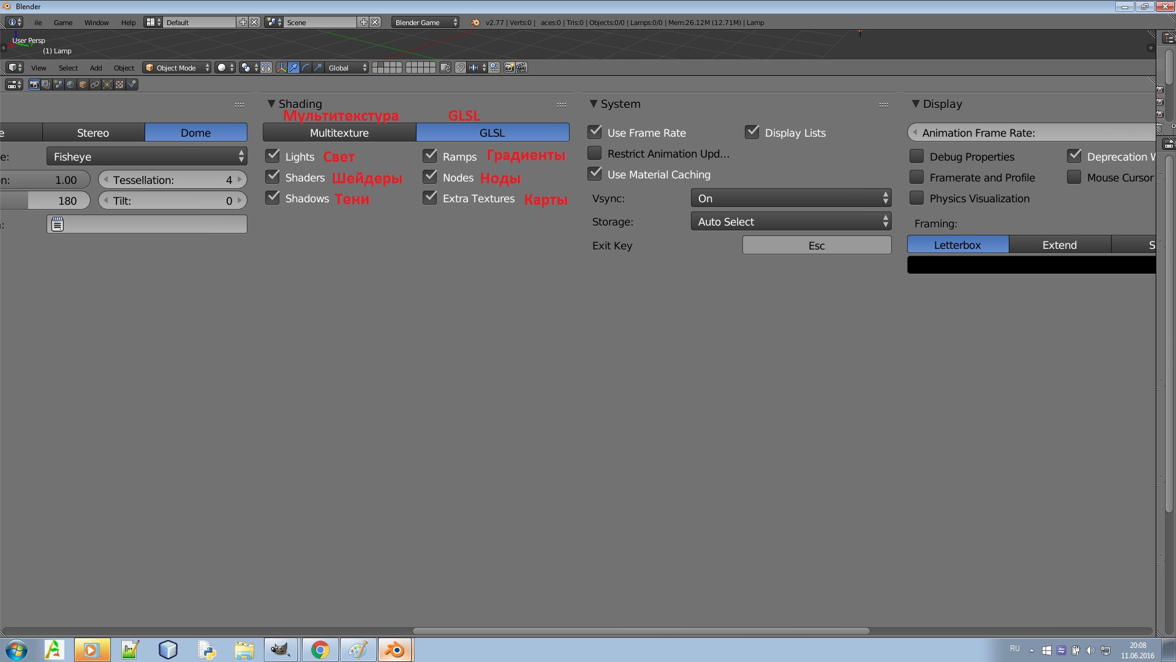Viewport: 1176px width, 662px height.
Task: Select the scale manipulator icon
Action: tap(318, 67)
